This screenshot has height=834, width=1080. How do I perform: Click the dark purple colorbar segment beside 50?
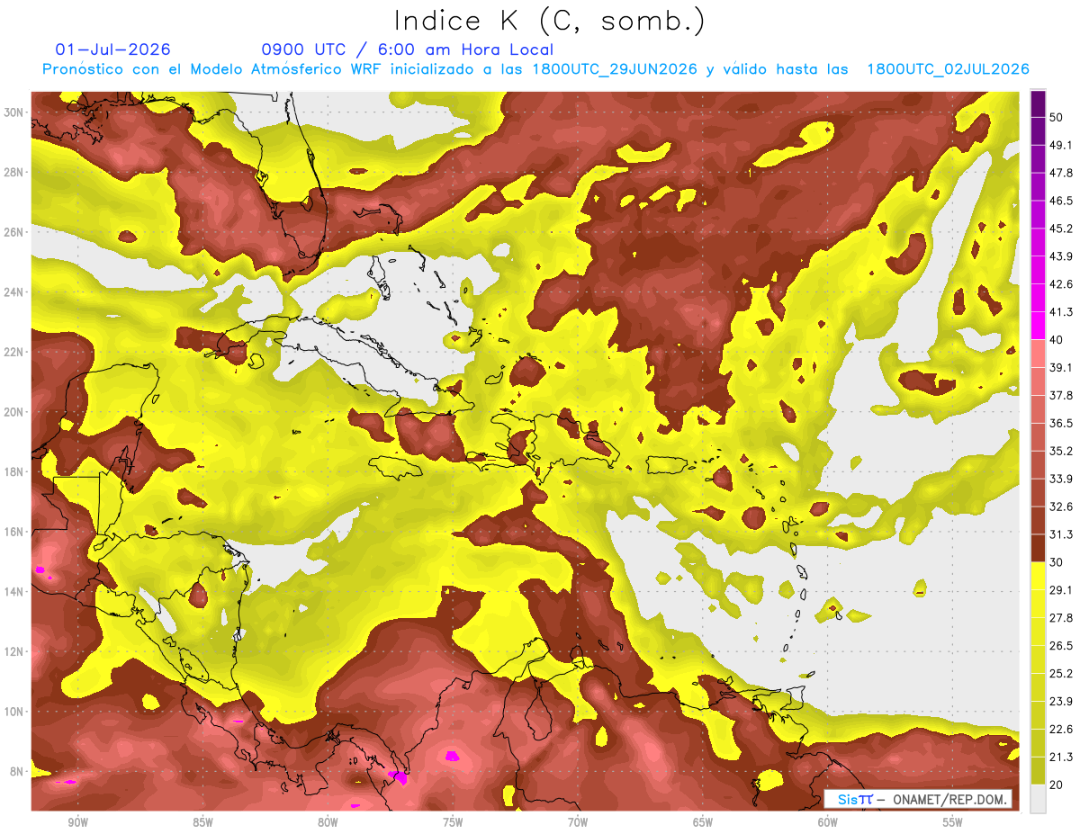pos(1038,103)
